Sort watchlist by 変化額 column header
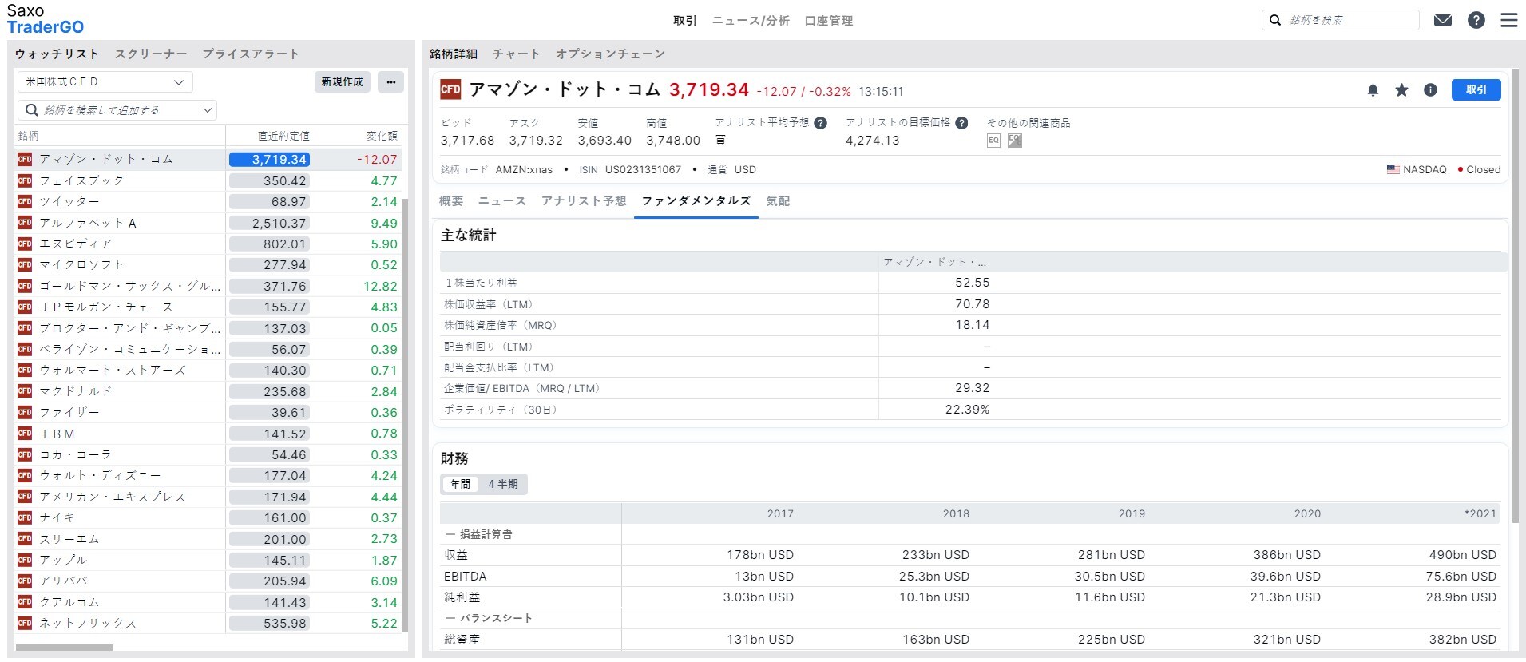 tap(382, 136)
